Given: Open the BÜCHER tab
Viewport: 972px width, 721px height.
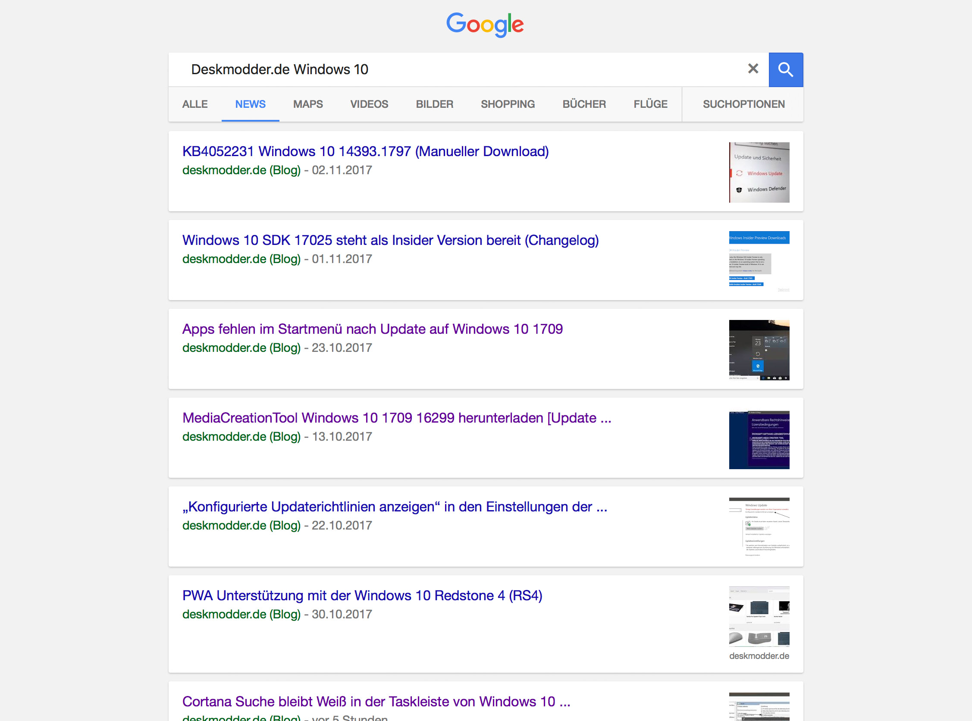Looking at the screenshot, I should (584, 104).
